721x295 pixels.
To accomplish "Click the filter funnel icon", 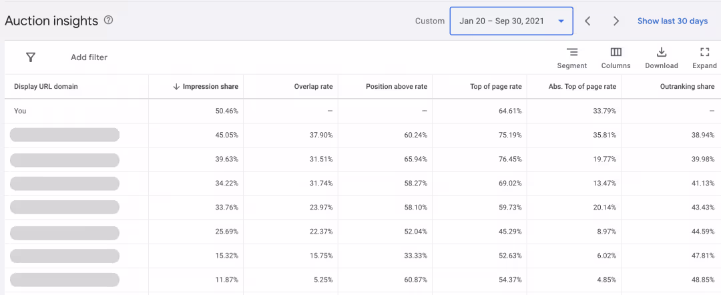I will click(x=31, y=57).
